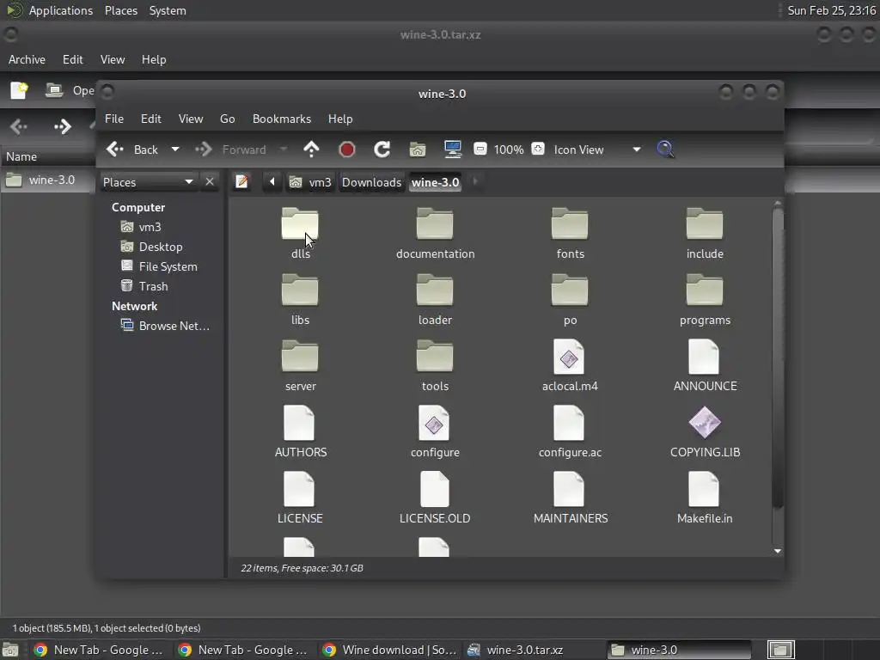Select the MAINTAINERS file
The width and height of the screenshot is (880, 660).
coord(570,498)
